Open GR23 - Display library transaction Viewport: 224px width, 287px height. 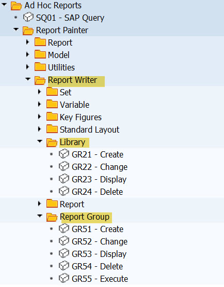click(99, 180)
